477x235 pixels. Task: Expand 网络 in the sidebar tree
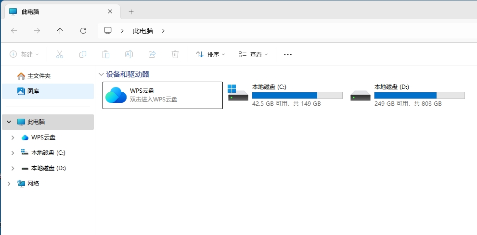(9, 184)
